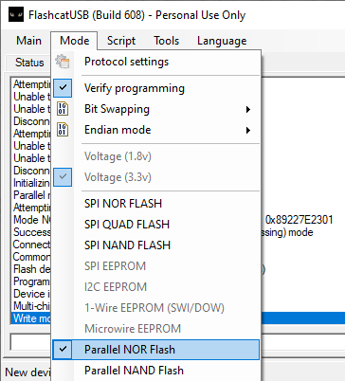This screenshot has width=345, height=381.
Task: Select the 'Common' log line
Action: pos(32,257)
